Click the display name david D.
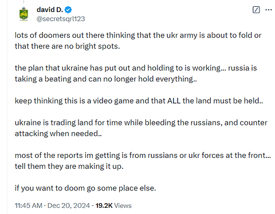Viewport: 275px width, 214px height. [x=50, y=10]
